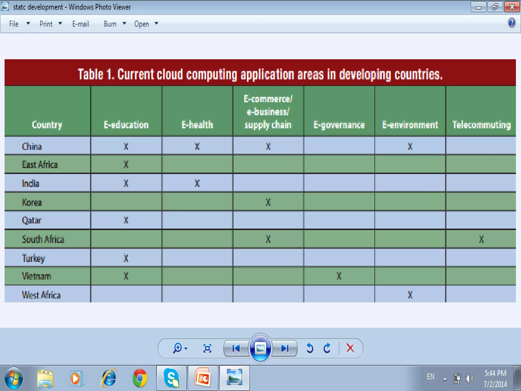This screenshot has width=521, height=391.
Task: Go to the next photo
Action: click(285, 348)
